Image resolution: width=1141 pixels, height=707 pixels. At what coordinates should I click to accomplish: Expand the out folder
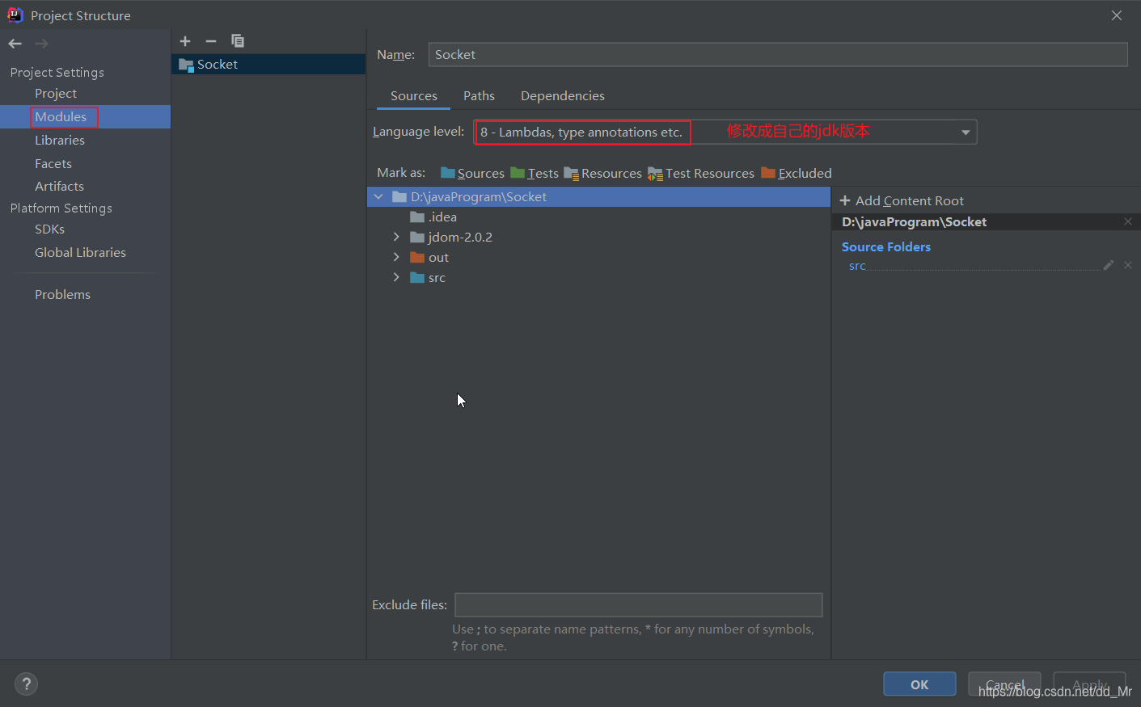tap(396, 257)
